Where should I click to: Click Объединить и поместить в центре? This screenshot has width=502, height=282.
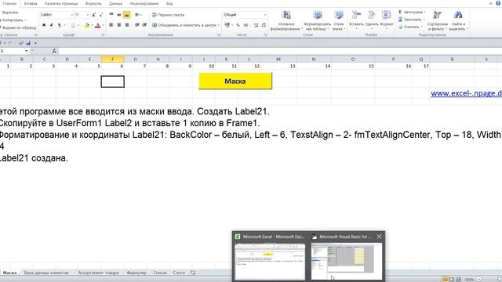tap(184, 25)
